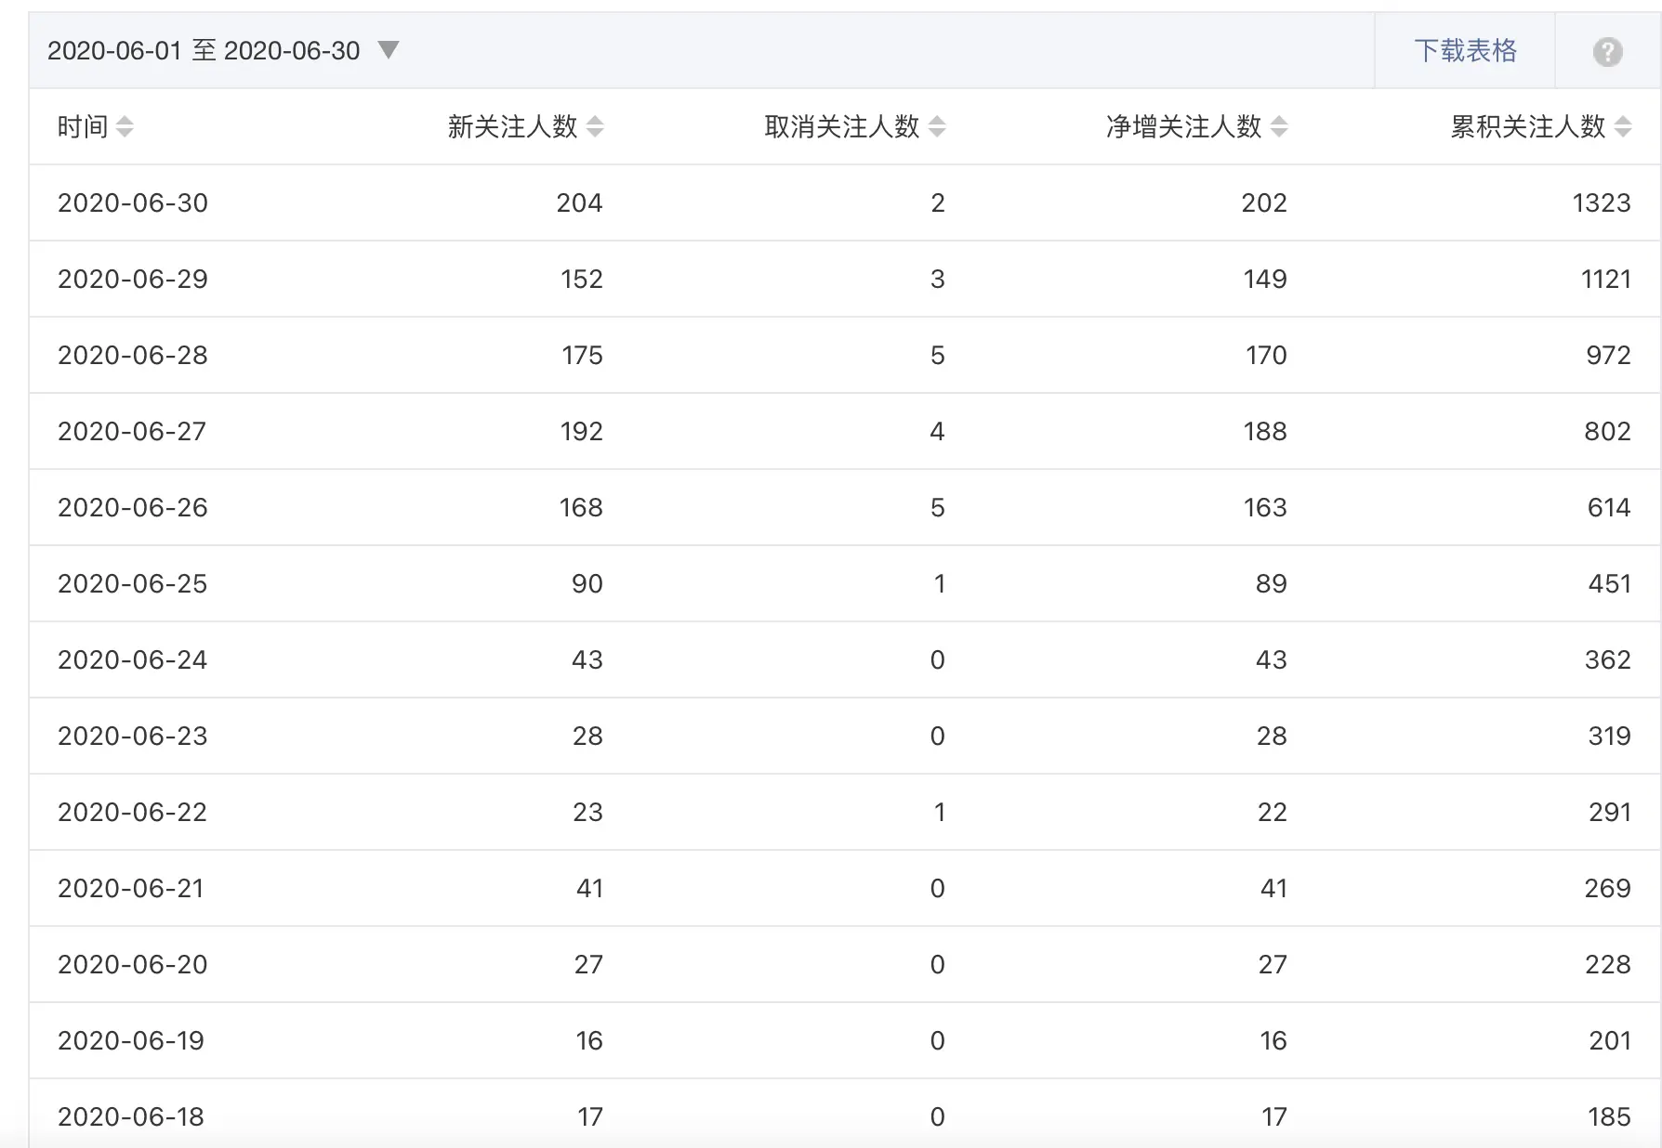Viewport: 1662px width, 1148px height.
Task: Select the 2020-06-25 row date
Action: pos(133,584)
